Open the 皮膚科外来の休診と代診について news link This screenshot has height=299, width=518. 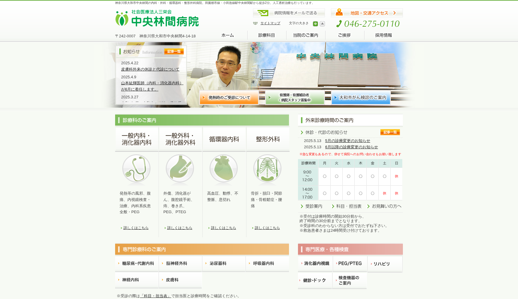point(150,69)
